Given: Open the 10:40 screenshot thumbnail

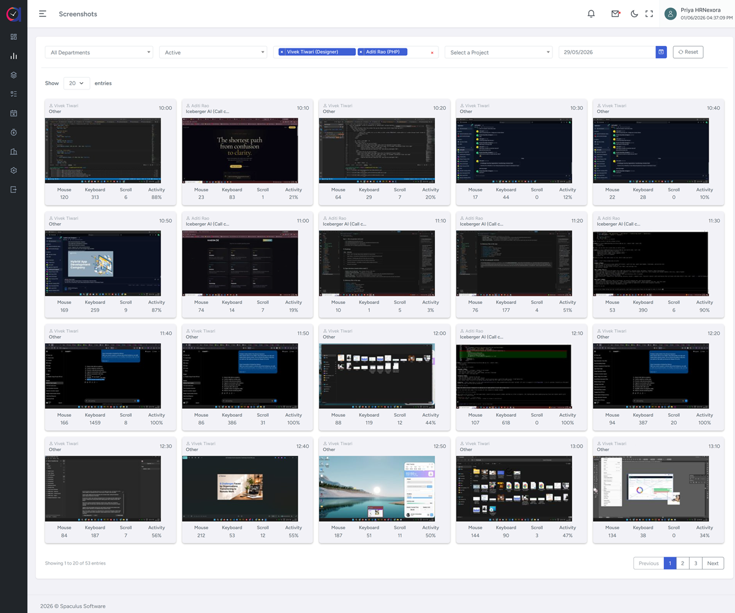Looking at the screenshot, I should 651,150.
